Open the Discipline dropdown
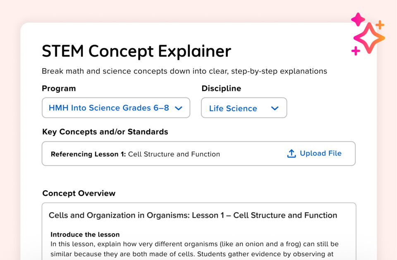397x260 pixels. click(244, 108)
